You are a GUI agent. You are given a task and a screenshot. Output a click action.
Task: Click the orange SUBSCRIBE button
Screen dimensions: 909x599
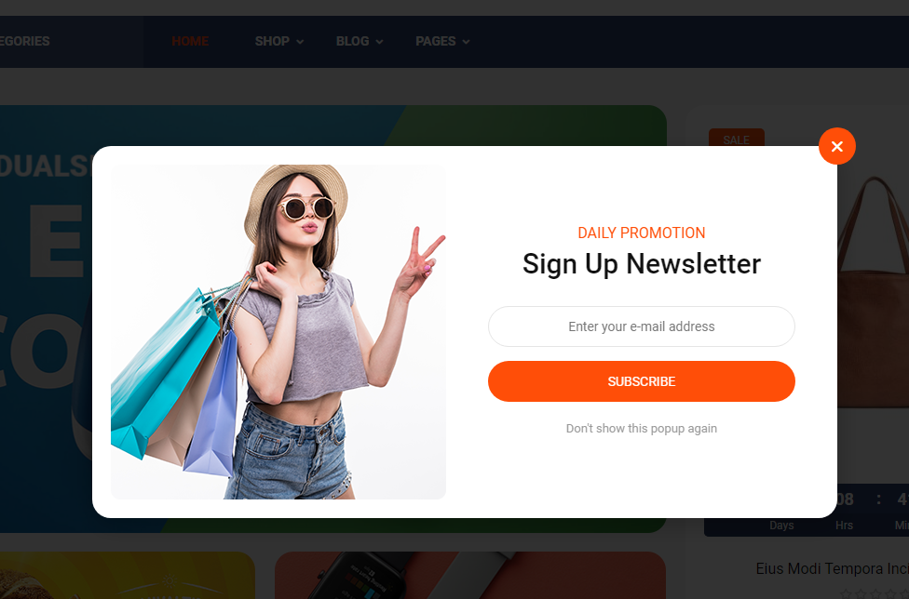pos(641,381)
